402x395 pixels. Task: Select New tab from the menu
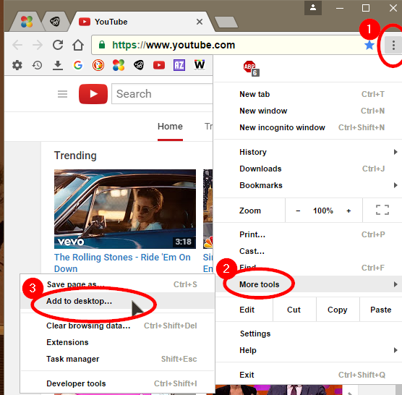point(308,94)
